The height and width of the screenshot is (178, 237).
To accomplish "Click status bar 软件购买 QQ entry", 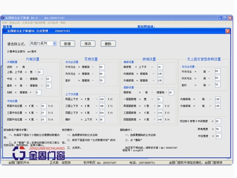I will [x=100, y=163].
